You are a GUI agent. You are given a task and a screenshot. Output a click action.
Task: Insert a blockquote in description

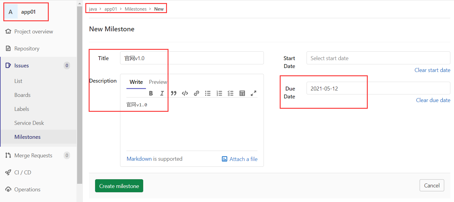[174, 93]
